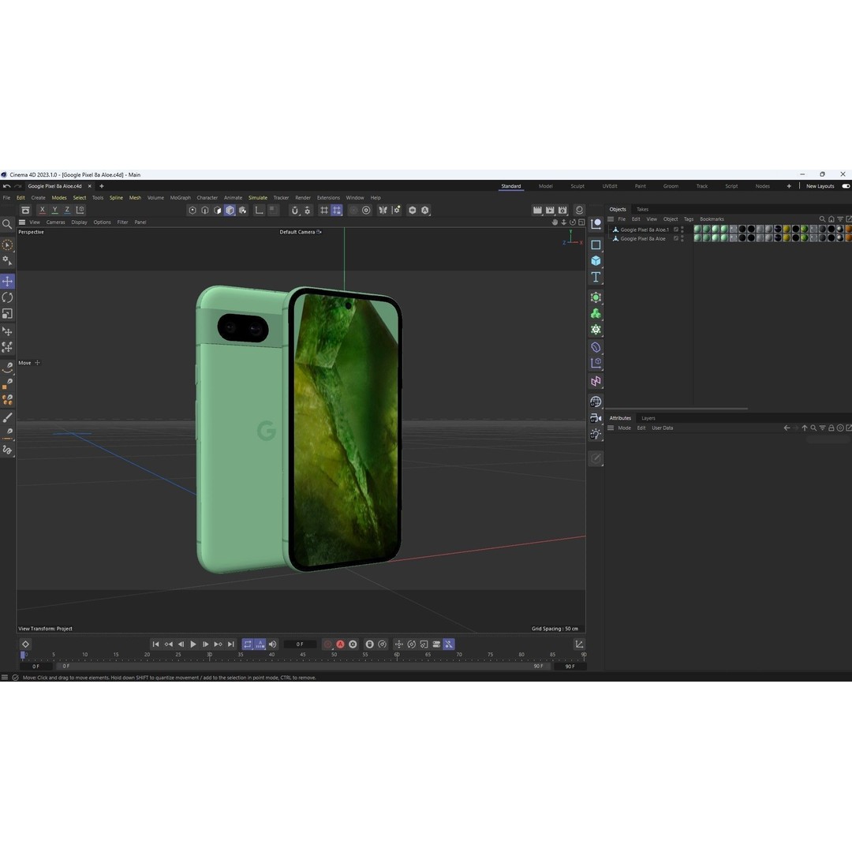Open the timeline curve editor icon

(x=579, y=645)
